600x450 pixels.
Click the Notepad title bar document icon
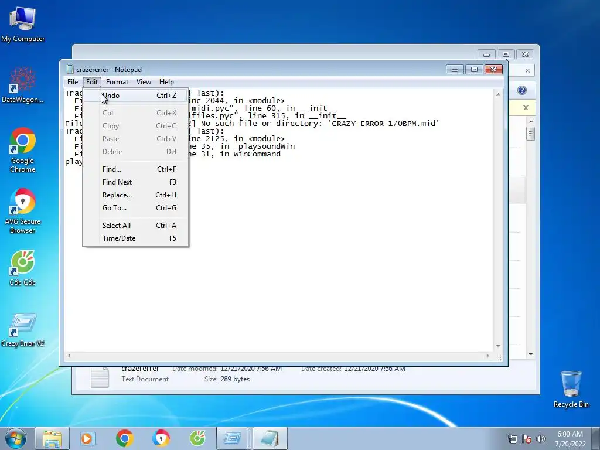[x=70, y=69]
